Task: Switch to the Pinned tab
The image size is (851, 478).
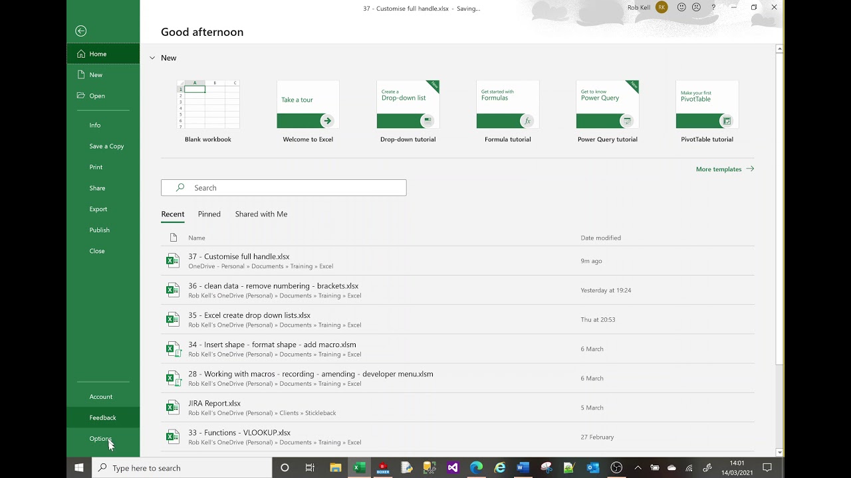Action: (x=209, y=214)
